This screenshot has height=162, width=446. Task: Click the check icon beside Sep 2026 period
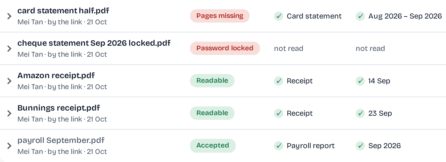click(x=360, y=146)
